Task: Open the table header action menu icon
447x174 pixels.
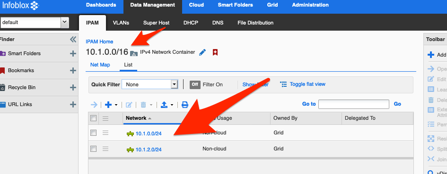Action: [x=105, y=118]
